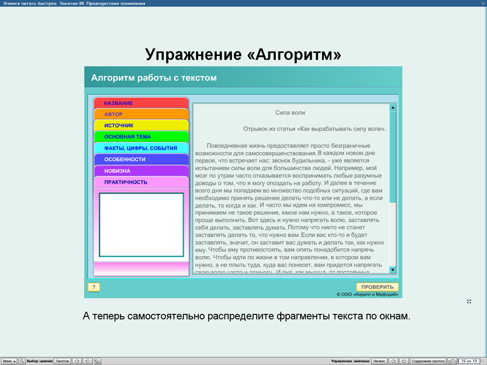Select the magnifier icon in the bottom toolbar
The width and height of the screenshot is (487, 365).
coord(22,360)
